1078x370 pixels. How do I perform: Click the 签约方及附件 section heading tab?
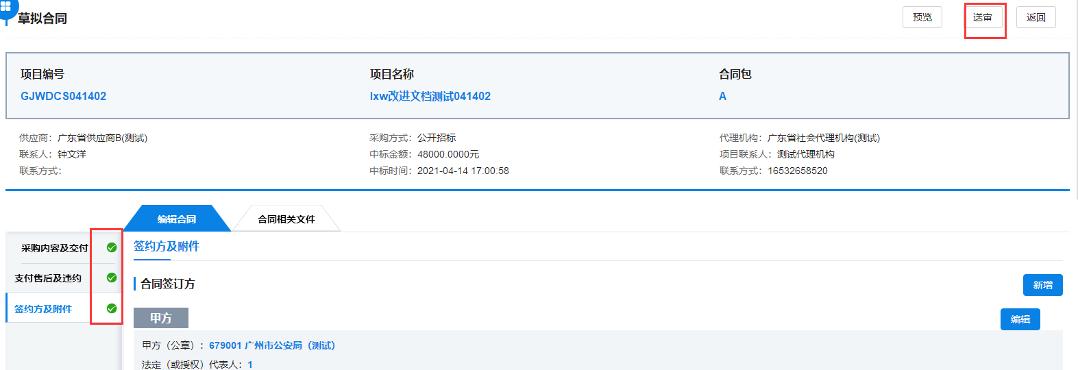click(167, 247)
